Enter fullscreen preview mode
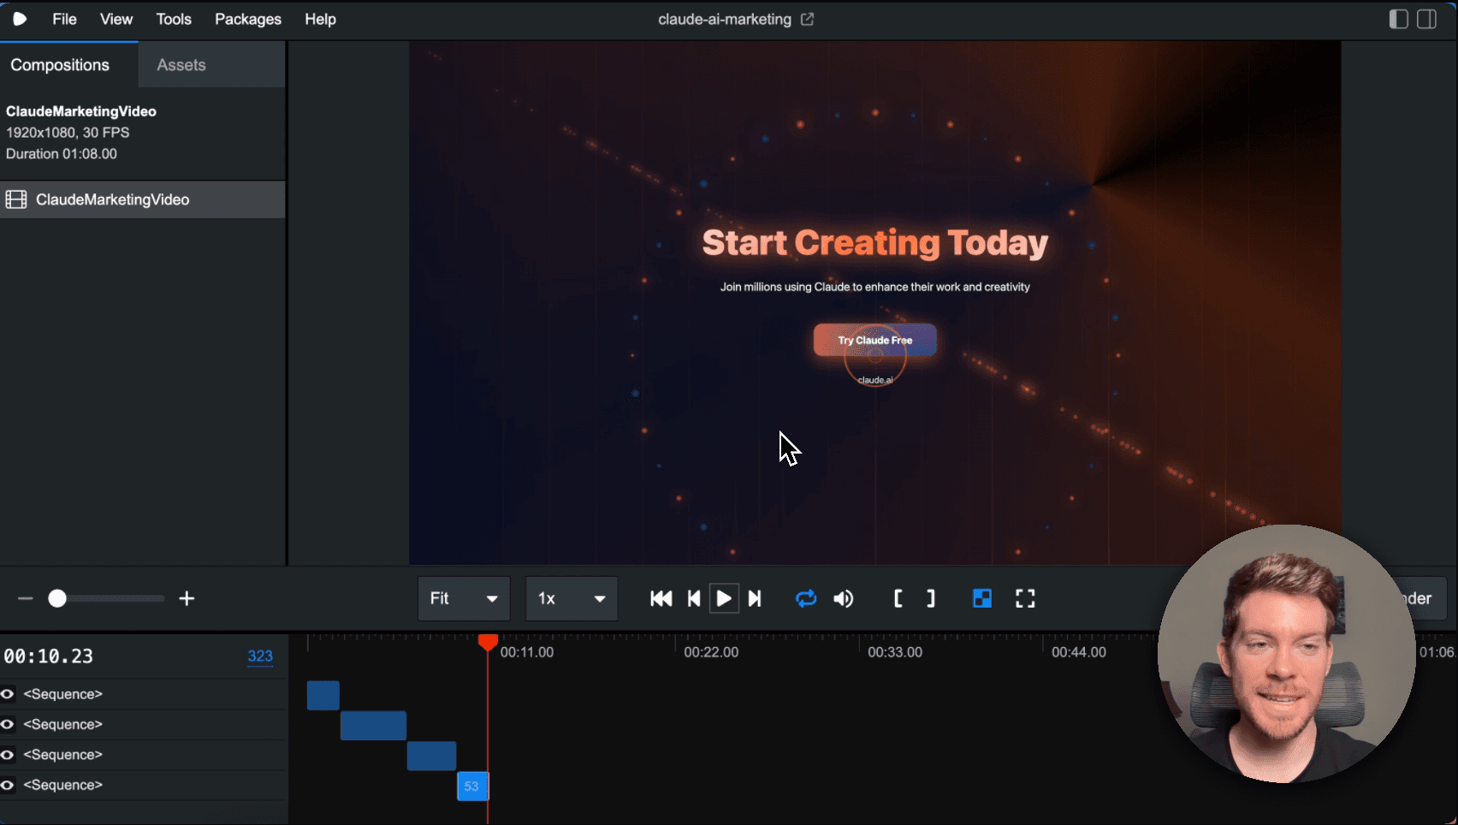Viewport: 1458px width, 825px height. tap(1025, 598)
